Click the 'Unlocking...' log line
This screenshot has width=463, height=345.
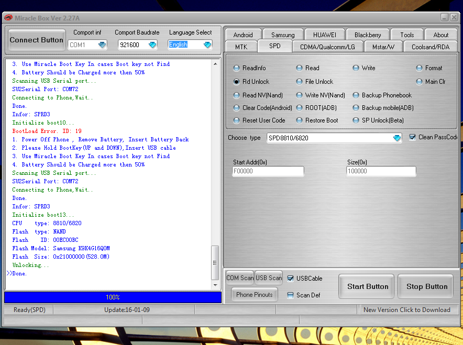tap(30, 265)
